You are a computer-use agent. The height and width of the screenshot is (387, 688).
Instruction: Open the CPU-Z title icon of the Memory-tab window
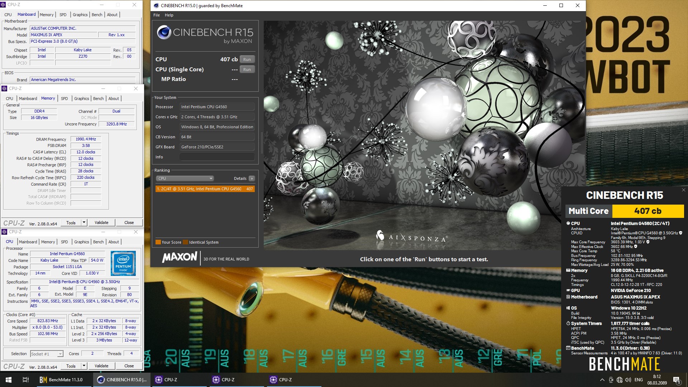click(4, 89)
